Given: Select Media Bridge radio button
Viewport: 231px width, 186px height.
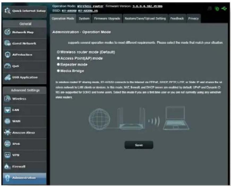Looking at the screenshot, I should (58, 71).
